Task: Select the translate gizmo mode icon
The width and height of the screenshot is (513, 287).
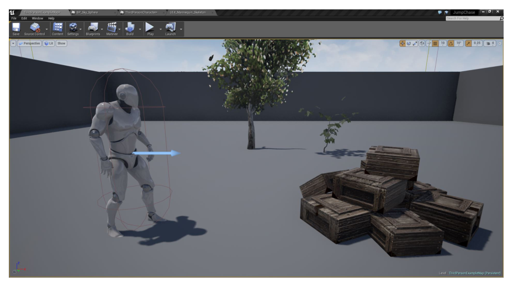Action: pos(402,44)
